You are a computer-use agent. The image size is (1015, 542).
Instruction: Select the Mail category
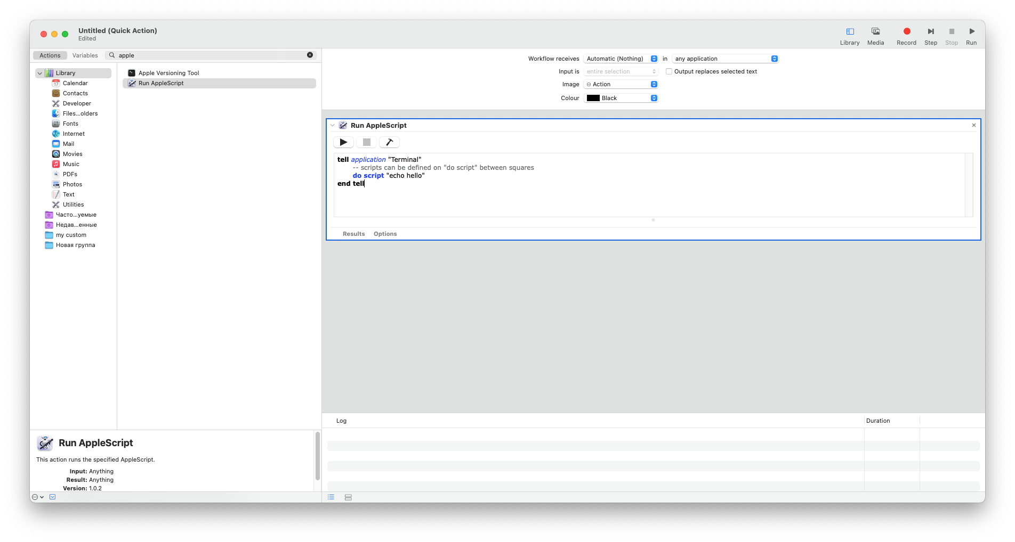click(68, 144)
